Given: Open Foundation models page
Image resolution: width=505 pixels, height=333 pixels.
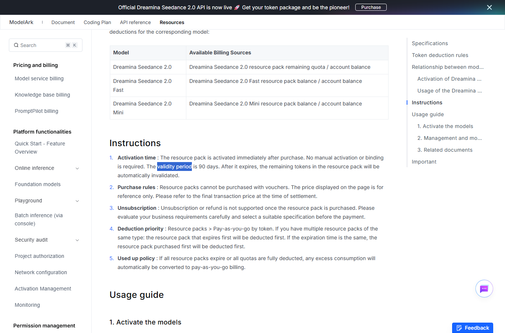Looking at the screenshot, I should pyautogui.click(x=38, y=184).
